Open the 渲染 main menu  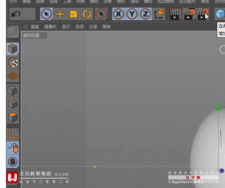pyautogui.click(x=135, y=2)
